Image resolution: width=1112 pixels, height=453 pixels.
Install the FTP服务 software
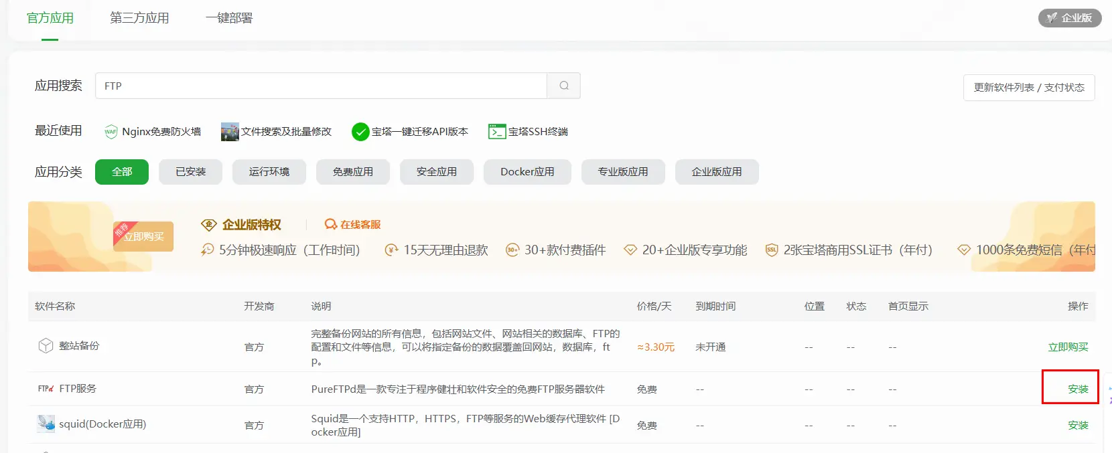1079,389
